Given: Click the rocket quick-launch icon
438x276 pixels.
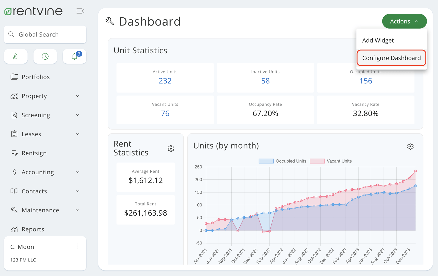Looking at the screenshot, I should point(16,56).
